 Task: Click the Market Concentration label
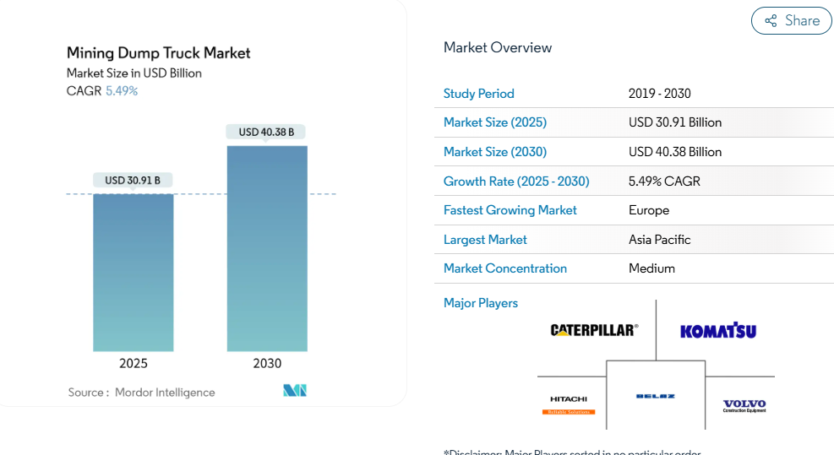click(504, 268)
